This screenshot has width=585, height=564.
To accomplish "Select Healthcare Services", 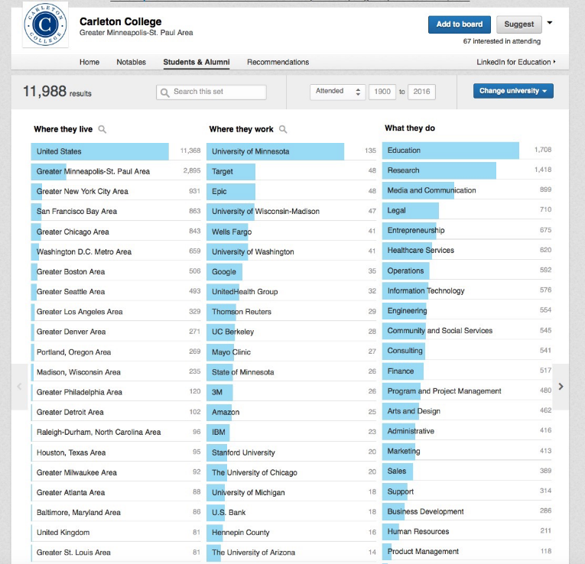I will coord(466,250).
